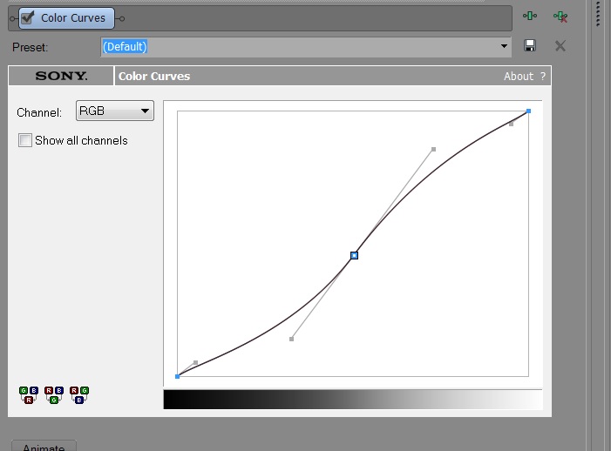Click the tangent handle near bottom-left anchor
Image resolution: width=611 pixels, height=451 pixels.
tap(195, 363)
